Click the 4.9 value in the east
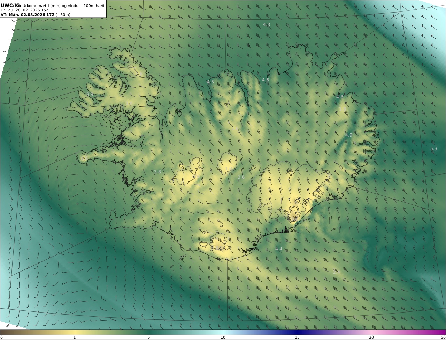This screenshot has height=340, width=446. pos(349,135)
